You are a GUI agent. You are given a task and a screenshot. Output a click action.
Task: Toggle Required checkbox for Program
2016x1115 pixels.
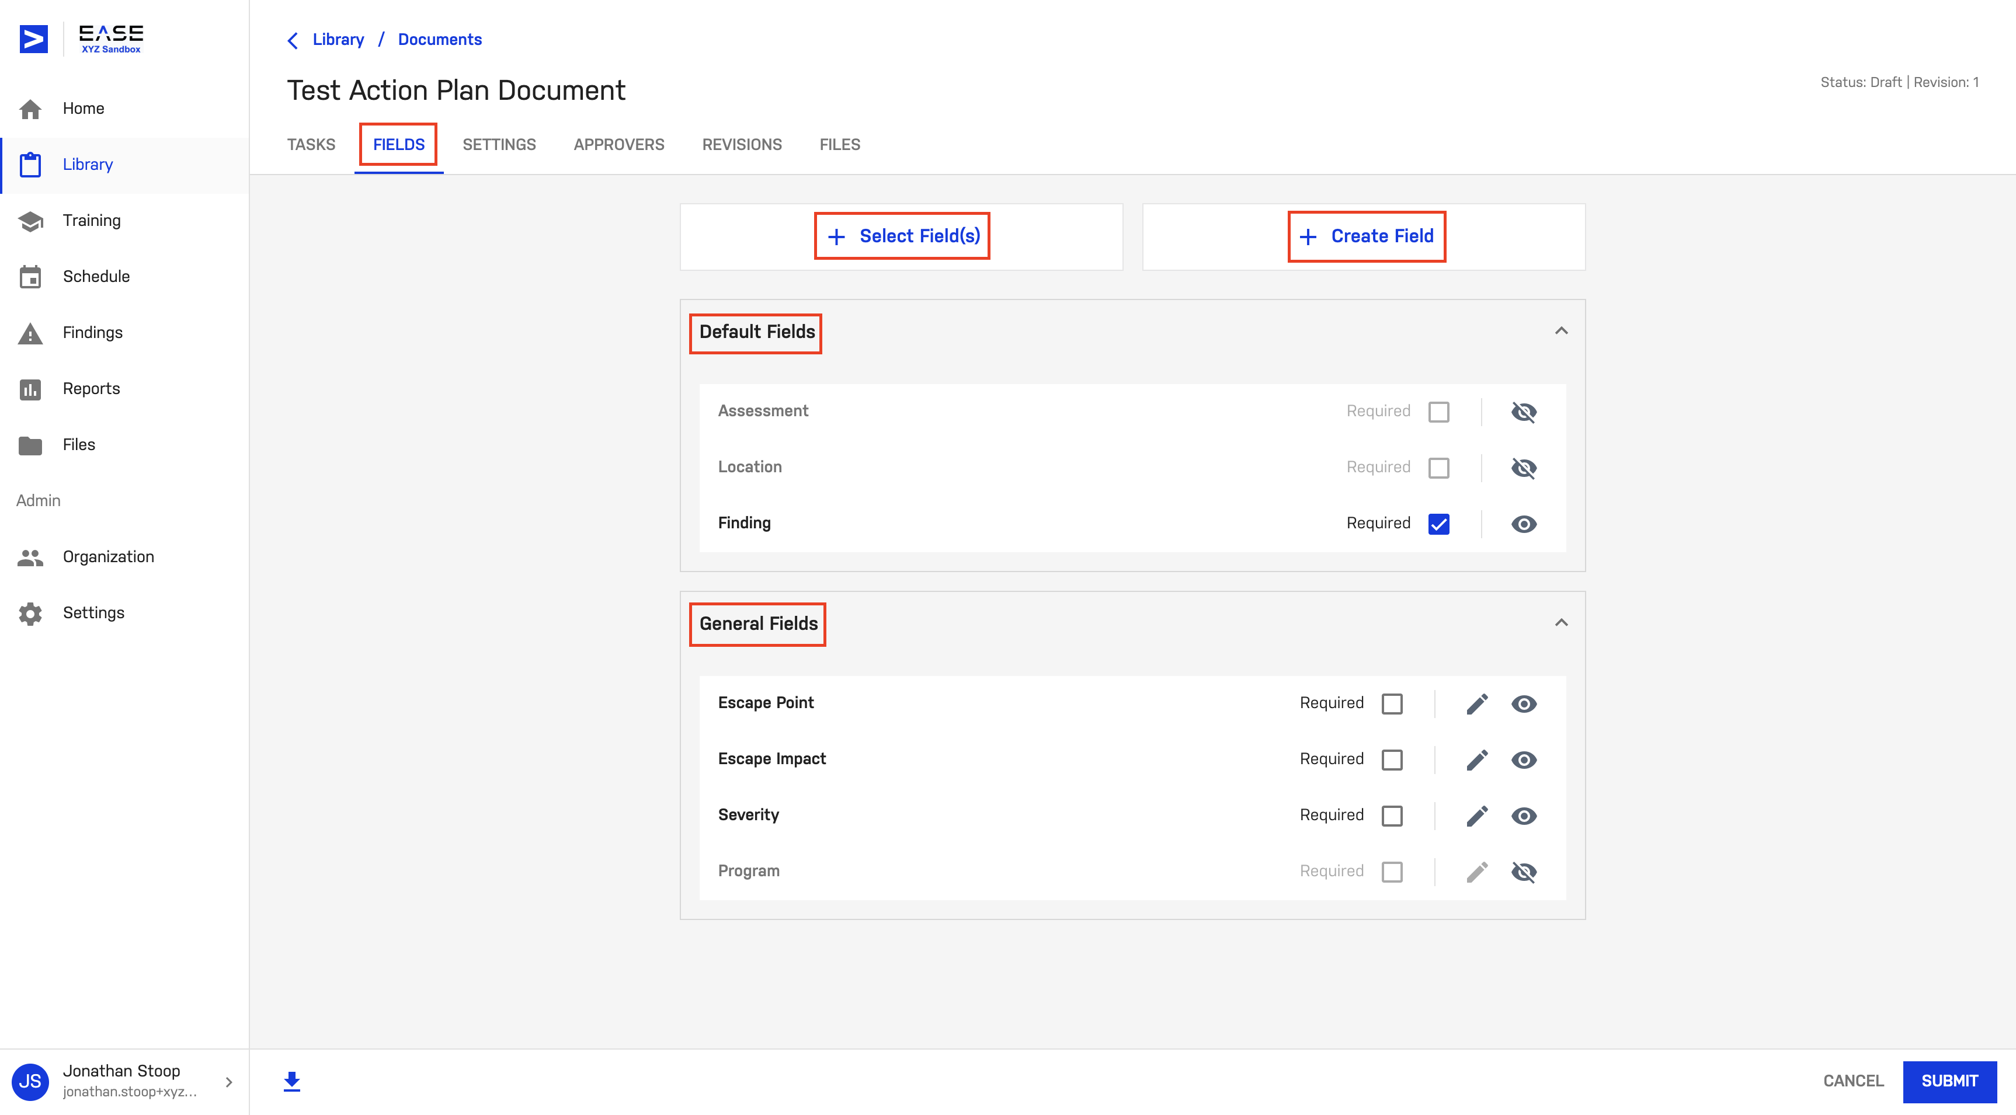[x=1392, y=872]
